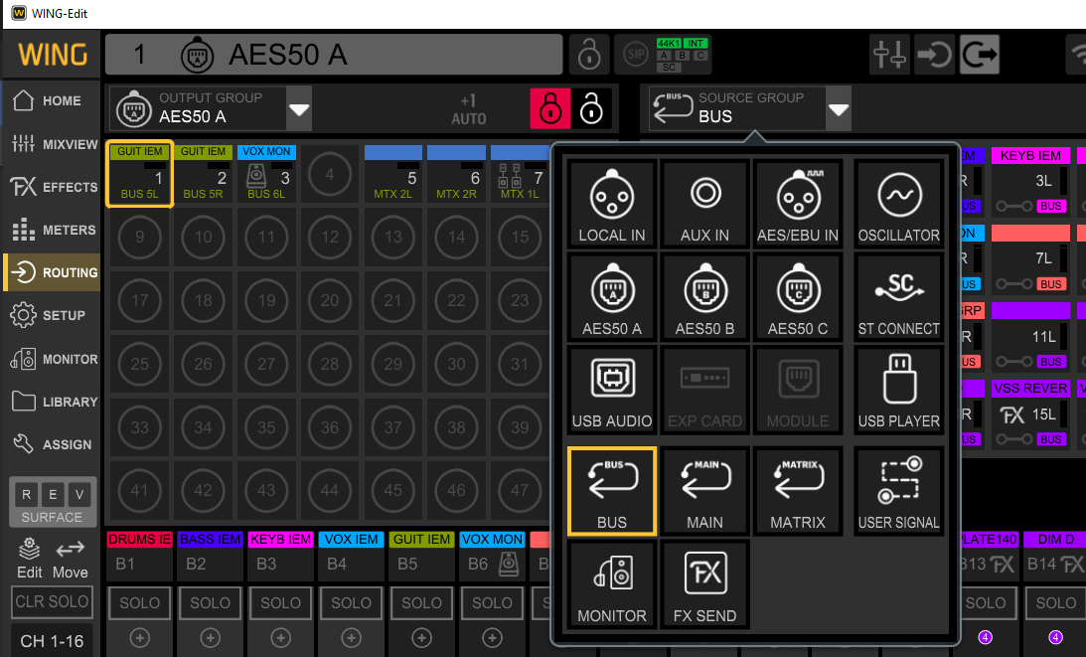Pick MONITOR source group
The height and width of the screenshot is (657, 1086).
point(612,584)
